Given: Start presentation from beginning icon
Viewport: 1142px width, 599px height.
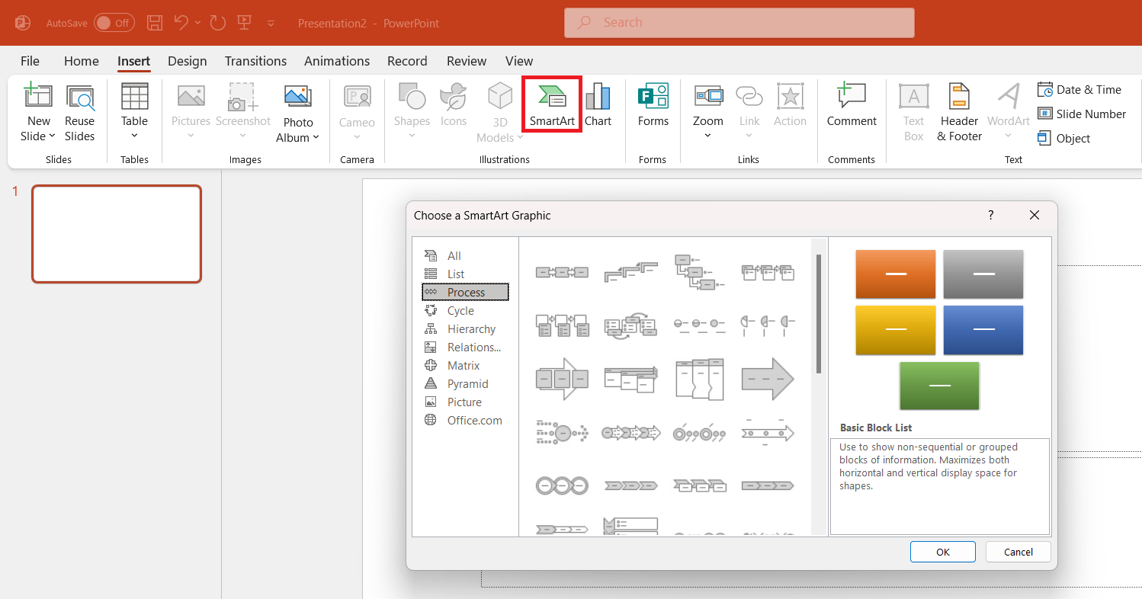Looking at the screenshot, I should [x=245, y=23].
